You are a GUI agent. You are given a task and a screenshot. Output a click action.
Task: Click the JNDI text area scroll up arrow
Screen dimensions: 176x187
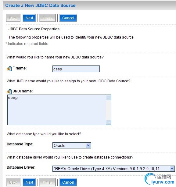[108, 98]
